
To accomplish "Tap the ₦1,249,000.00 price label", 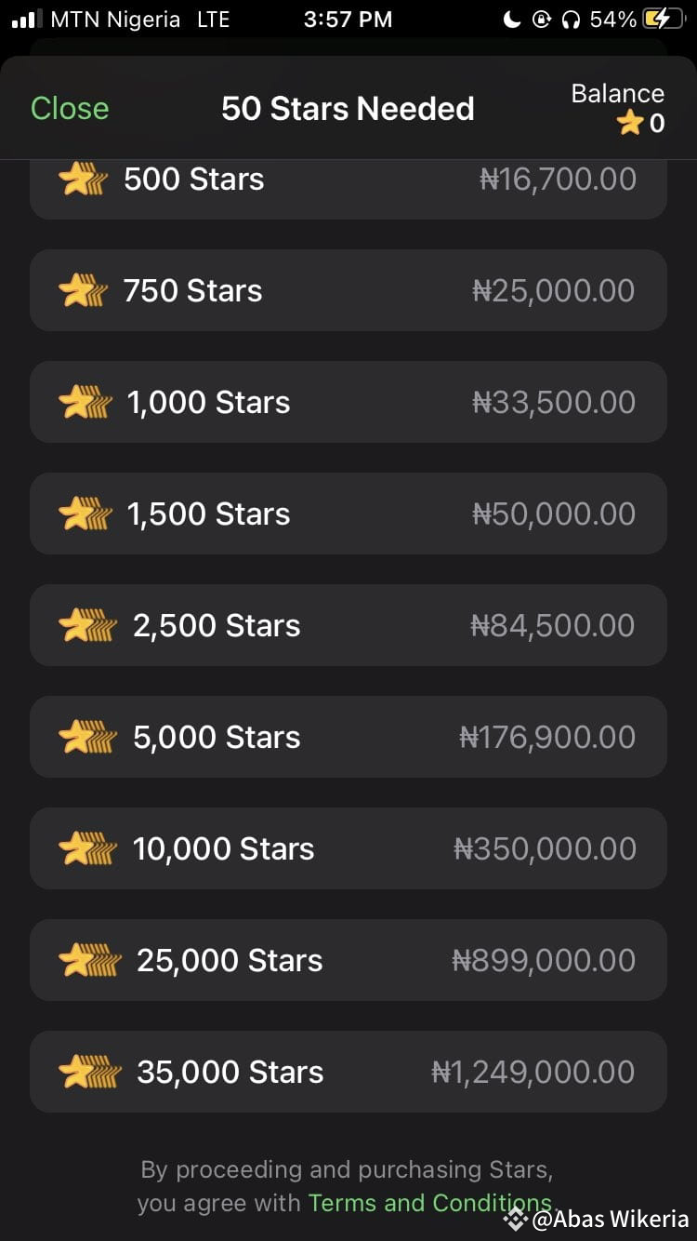I will pyautogui.click(x=533, y=1073).
